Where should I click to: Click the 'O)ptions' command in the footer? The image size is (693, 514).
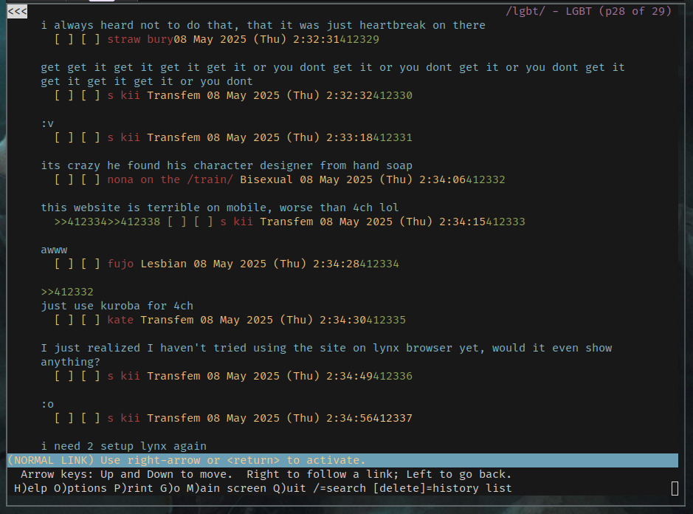80,488
